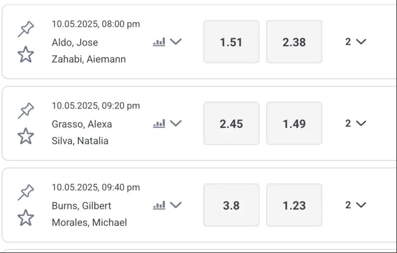The height and width of the screenshot is (253, 397).
Task: Expand more markets for Burns fight
Action: [x=355, y=205]
